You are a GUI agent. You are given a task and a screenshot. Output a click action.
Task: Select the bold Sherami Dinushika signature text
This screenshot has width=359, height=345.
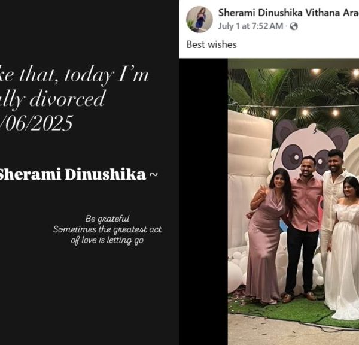pos(72,175)
